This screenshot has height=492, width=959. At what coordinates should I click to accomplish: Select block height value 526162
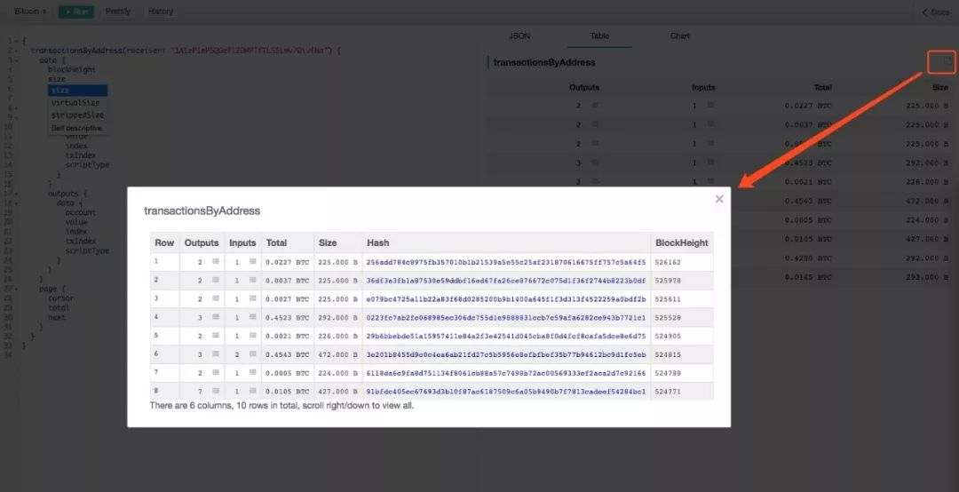click(x=667, y=262)
